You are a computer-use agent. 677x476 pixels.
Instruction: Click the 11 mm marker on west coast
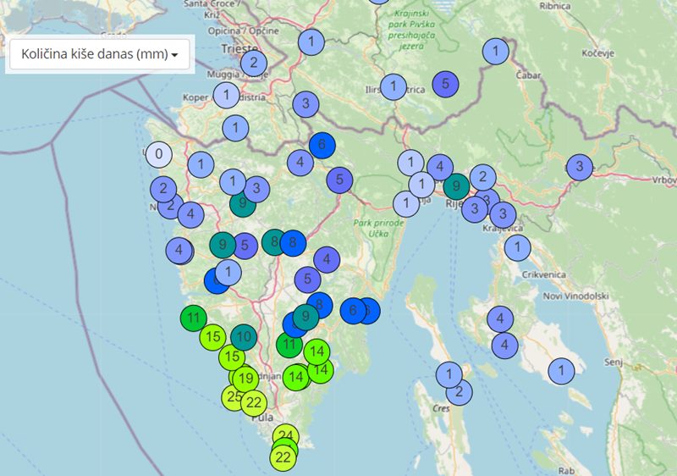[x=194, y=318]
